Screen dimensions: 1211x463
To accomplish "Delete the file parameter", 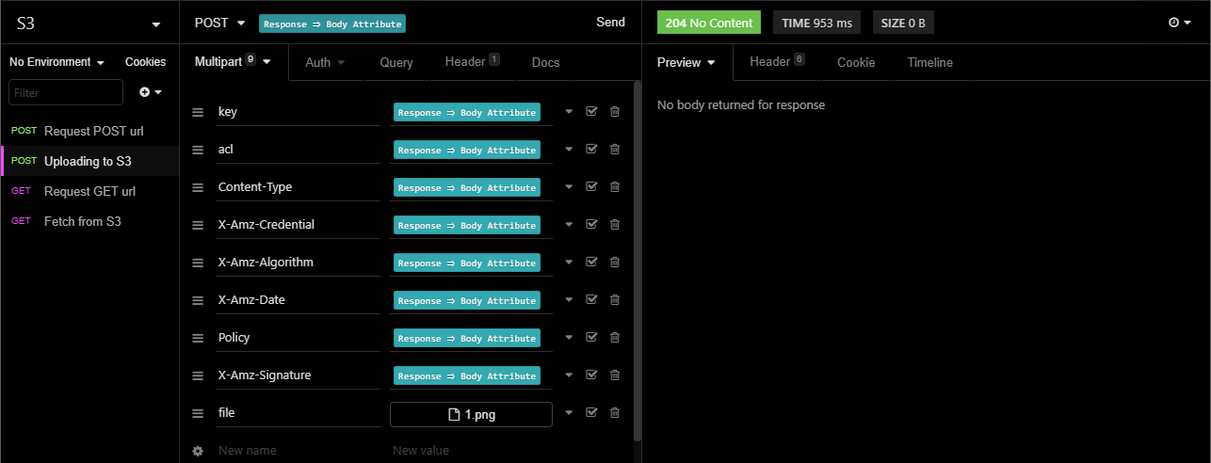I will (x=615, y=412).
